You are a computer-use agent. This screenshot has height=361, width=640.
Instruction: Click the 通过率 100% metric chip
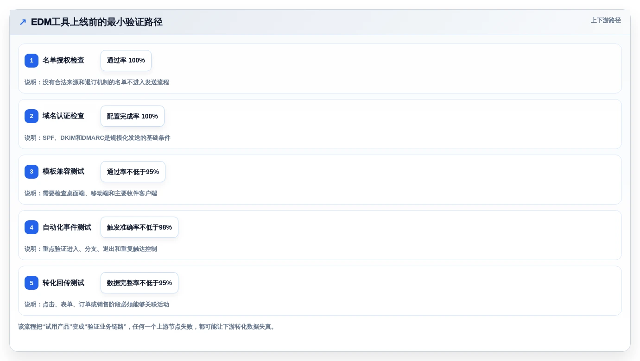click(126, 61)
